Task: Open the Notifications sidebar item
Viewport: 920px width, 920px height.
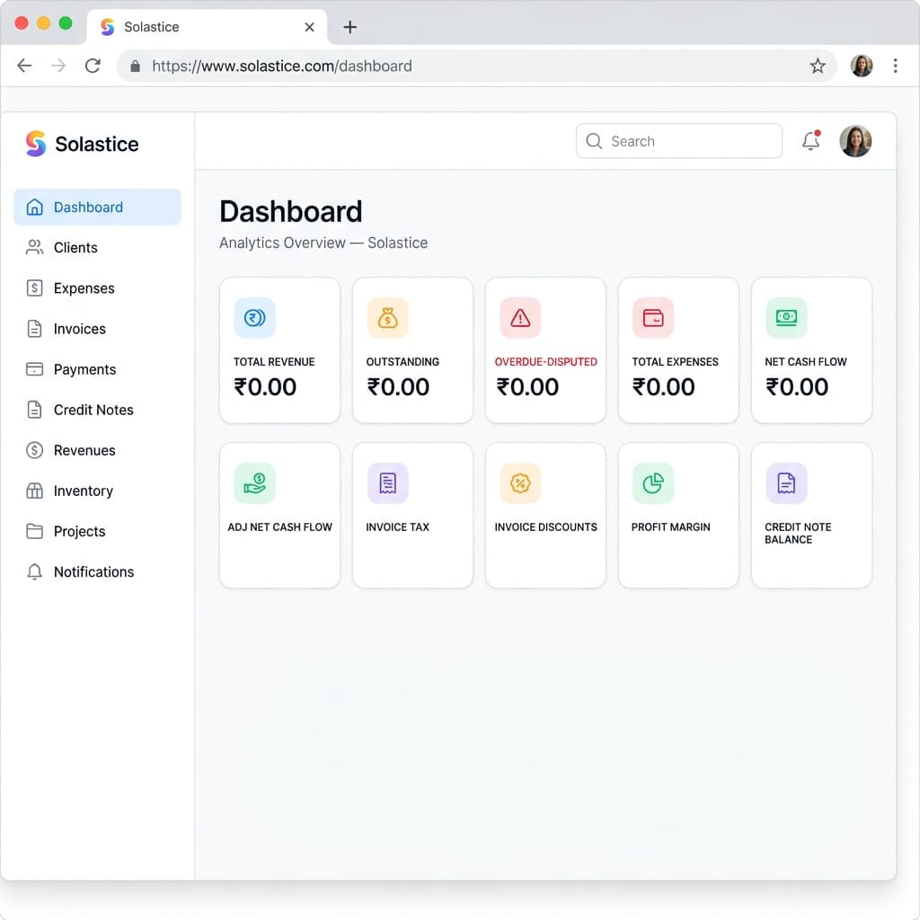Action: click(x=97, y=571)
